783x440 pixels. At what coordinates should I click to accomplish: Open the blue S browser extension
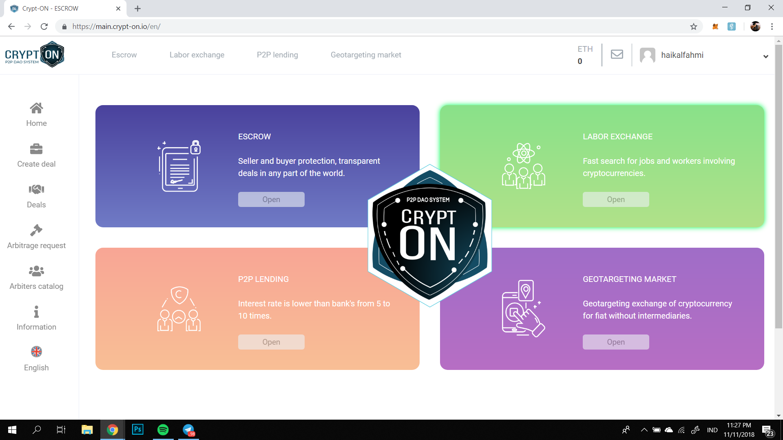click(732, 26)
